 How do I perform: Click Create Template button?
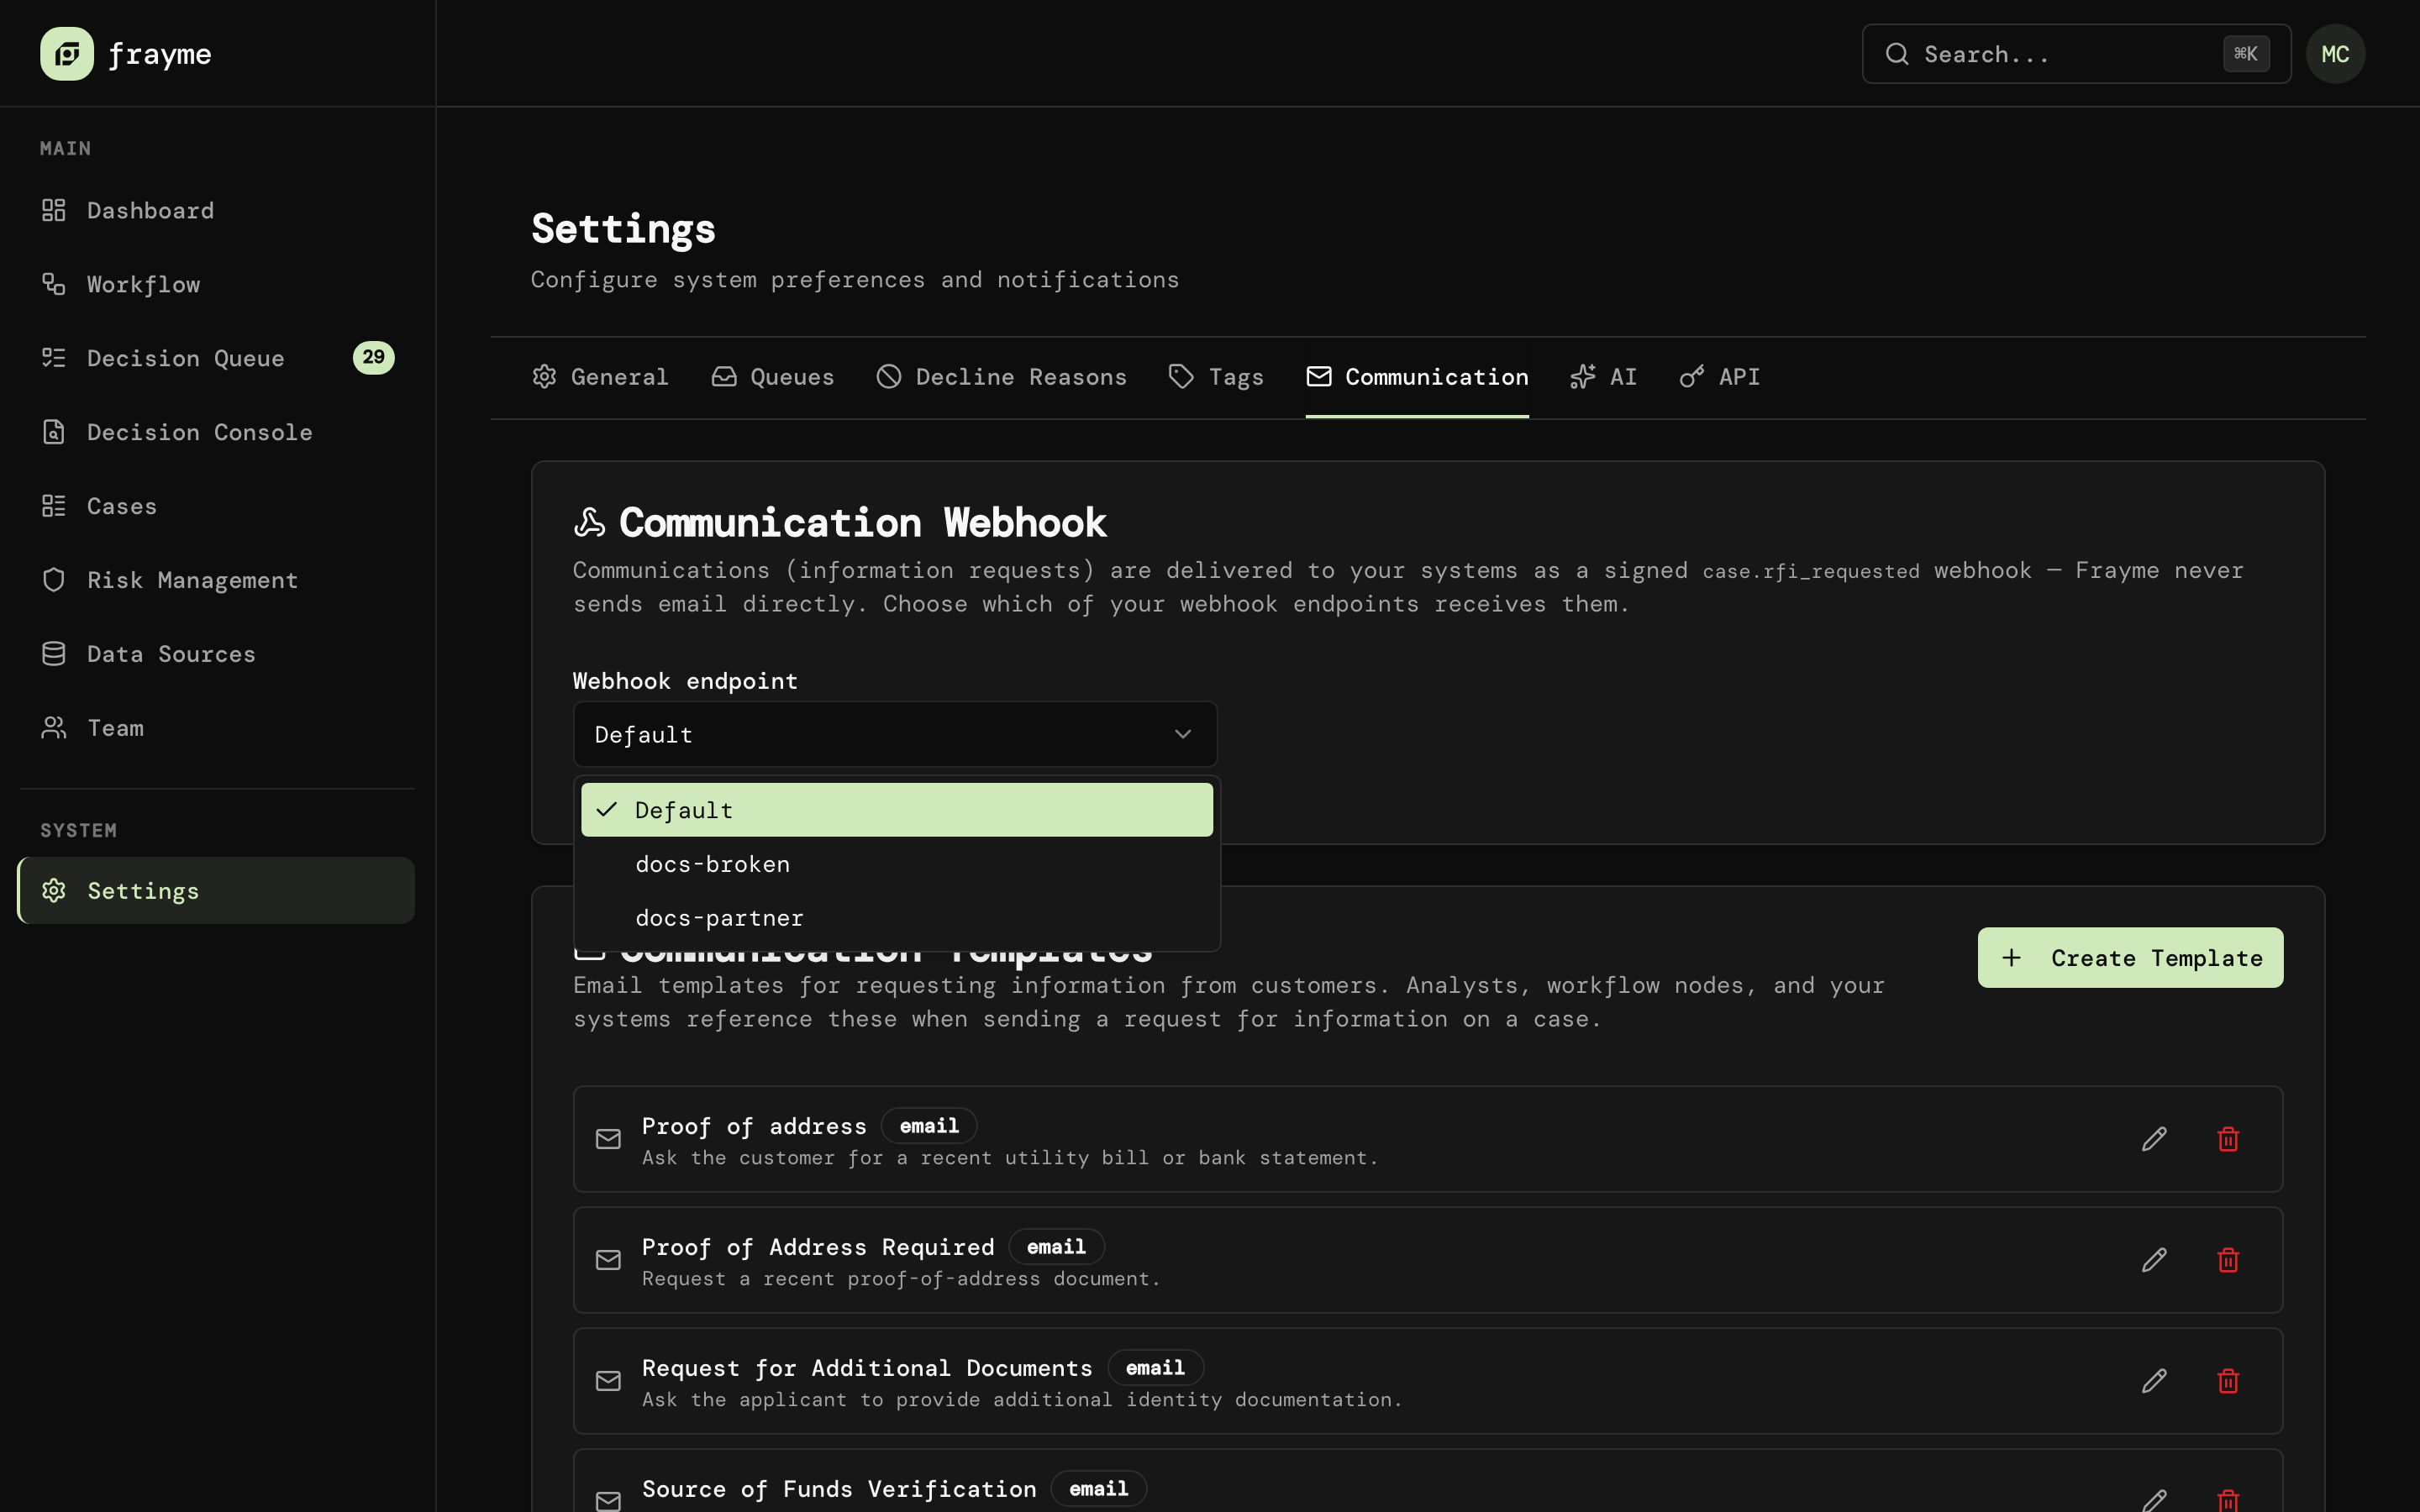[x=2130, y=958]
